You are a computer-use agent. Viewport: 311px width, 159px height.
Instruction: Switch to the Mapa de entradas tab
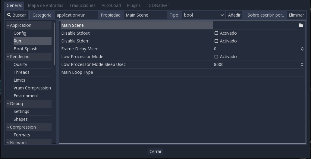(46, 5)
